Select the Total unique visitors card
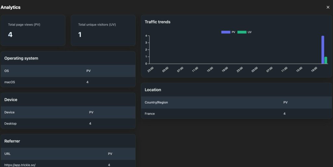Viewport: 333px width, 167px height. coord(103,30)
